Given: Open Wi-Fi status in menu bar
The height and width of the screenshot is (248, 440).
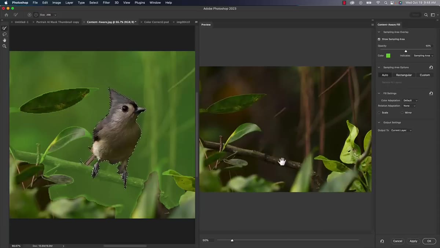Looking at the screenshot, I should point(378,3).
